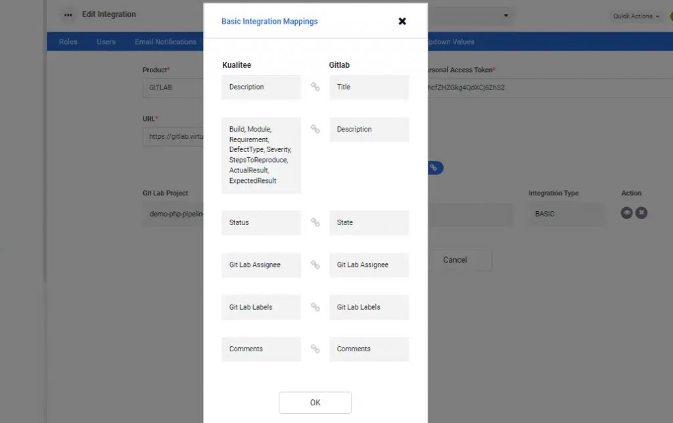Click the Kualitee column heading
This screenshot has width=673, height=423.
237,65
